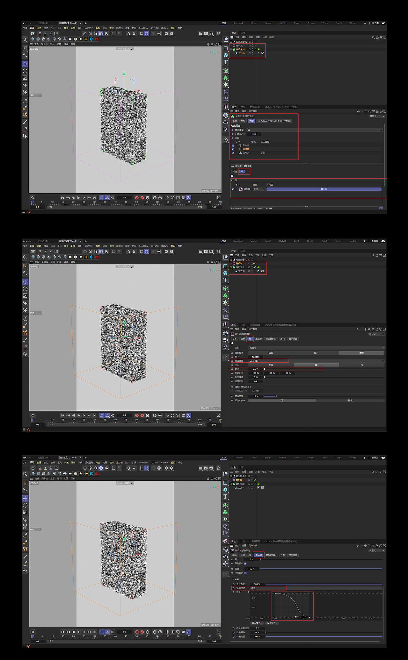Set 随机模式 to 排列

(x=316, y=353)
